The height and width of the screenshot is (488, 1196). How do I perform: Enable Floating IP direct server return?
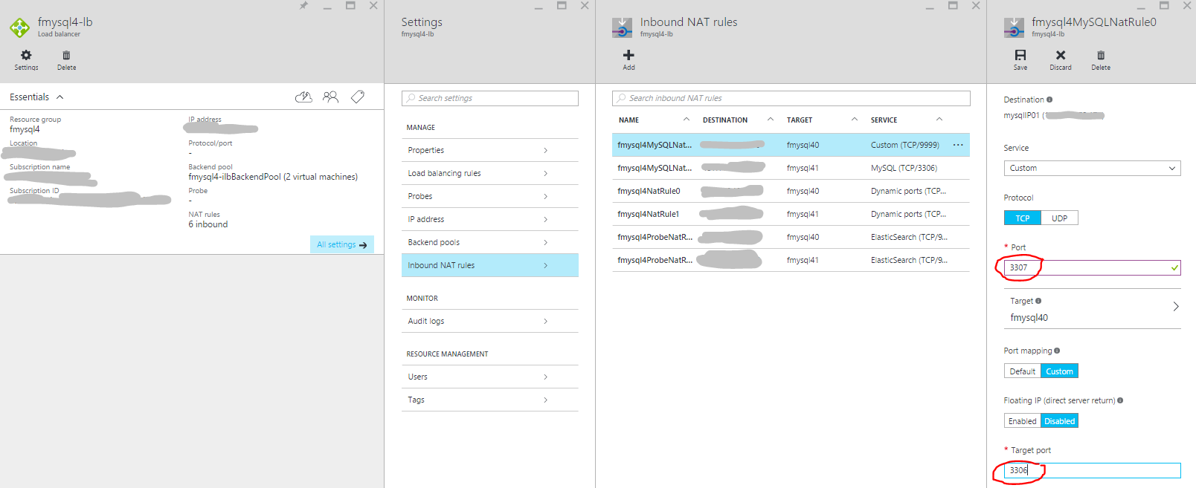(1022, 420)
